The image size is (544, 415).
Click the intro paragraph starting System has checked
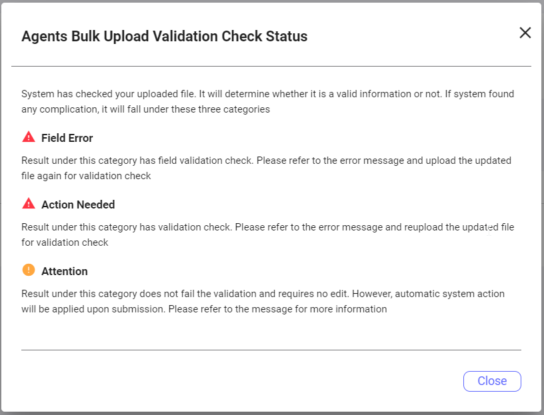point(267,101)
